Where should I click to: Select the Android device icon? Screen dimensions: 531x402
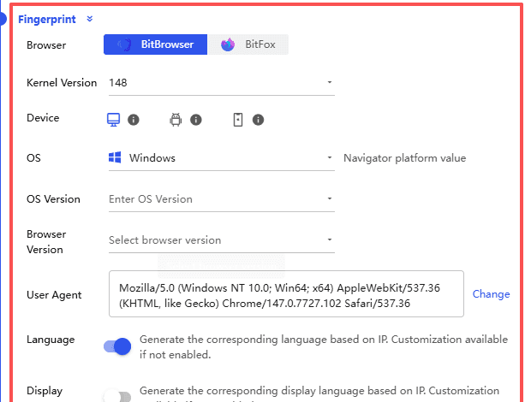coord(176,120)
